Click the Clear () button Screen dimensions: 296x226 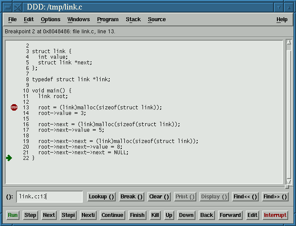tap(159, 197)
